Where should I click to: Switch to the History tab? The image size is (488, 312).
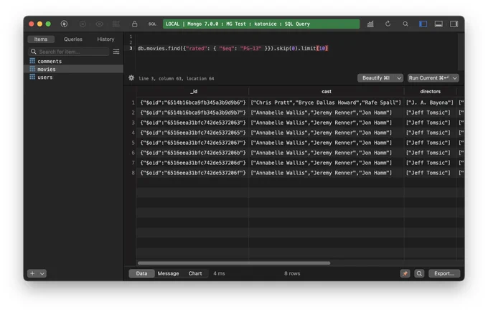pos(105,39)
